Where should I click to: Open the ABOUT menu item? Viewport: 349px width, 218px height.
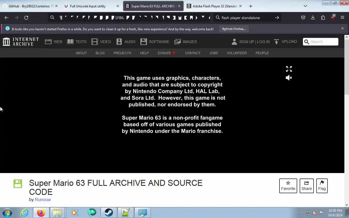(81, 53)
